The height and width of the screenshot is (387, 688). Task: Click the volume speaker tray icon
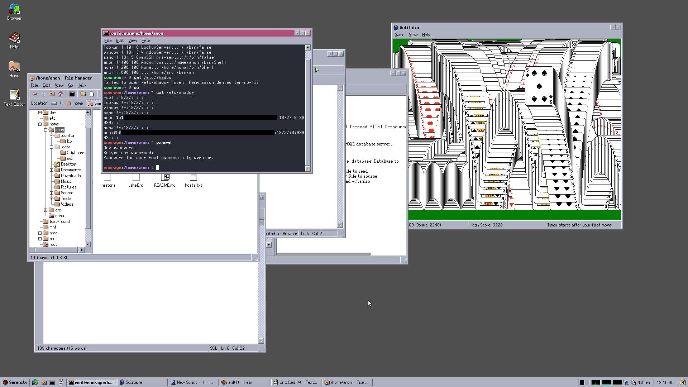(640, 382)
